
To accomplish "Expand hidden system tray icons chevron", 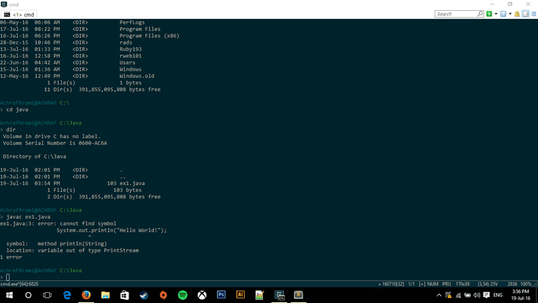I will 439,295.
